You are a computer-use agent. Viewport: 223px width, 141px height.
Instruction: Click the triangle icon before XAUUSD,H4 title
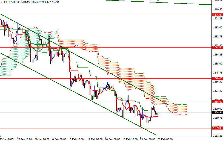2,2
